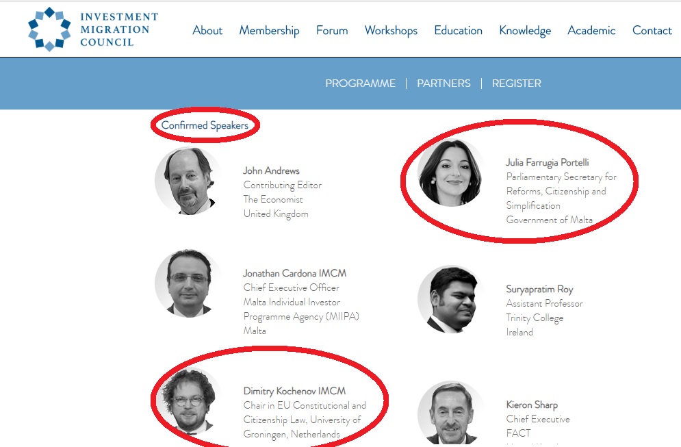
Task: Click Suryapratim Roy's portrait photo
Action: (451, 299)
